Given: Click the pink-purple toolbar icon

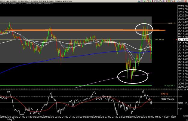Looking at the screenshot, I should pos(142,1).
